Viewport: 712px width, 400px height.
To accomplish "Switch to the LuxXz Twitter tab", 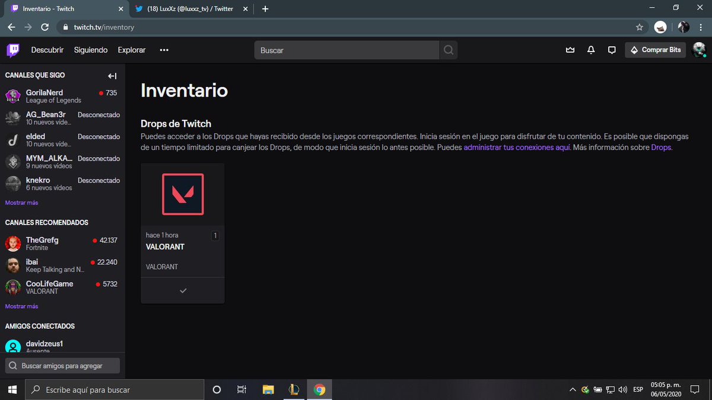I will 190,9.
